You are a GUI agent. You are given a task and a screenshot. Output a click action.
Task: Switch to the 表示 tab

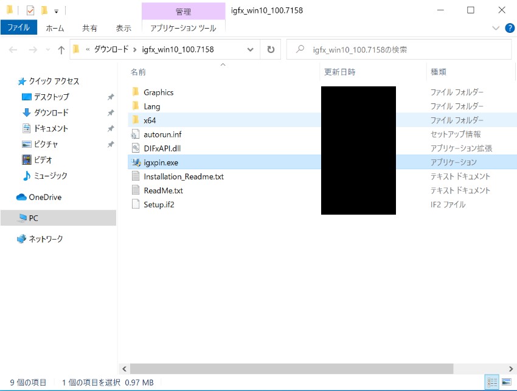(123, 27)
